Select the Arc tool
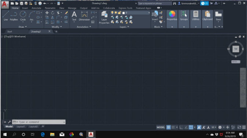The height and width of the screenshot is (138, 247). tap(31, 16)
